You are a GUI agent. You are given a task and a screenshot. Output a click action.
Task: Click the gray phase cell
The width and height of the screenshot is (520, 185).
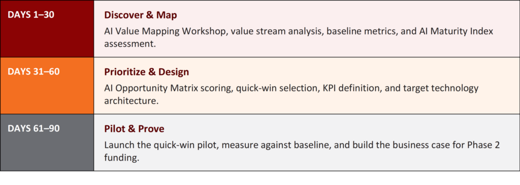[x=47, y=143]
